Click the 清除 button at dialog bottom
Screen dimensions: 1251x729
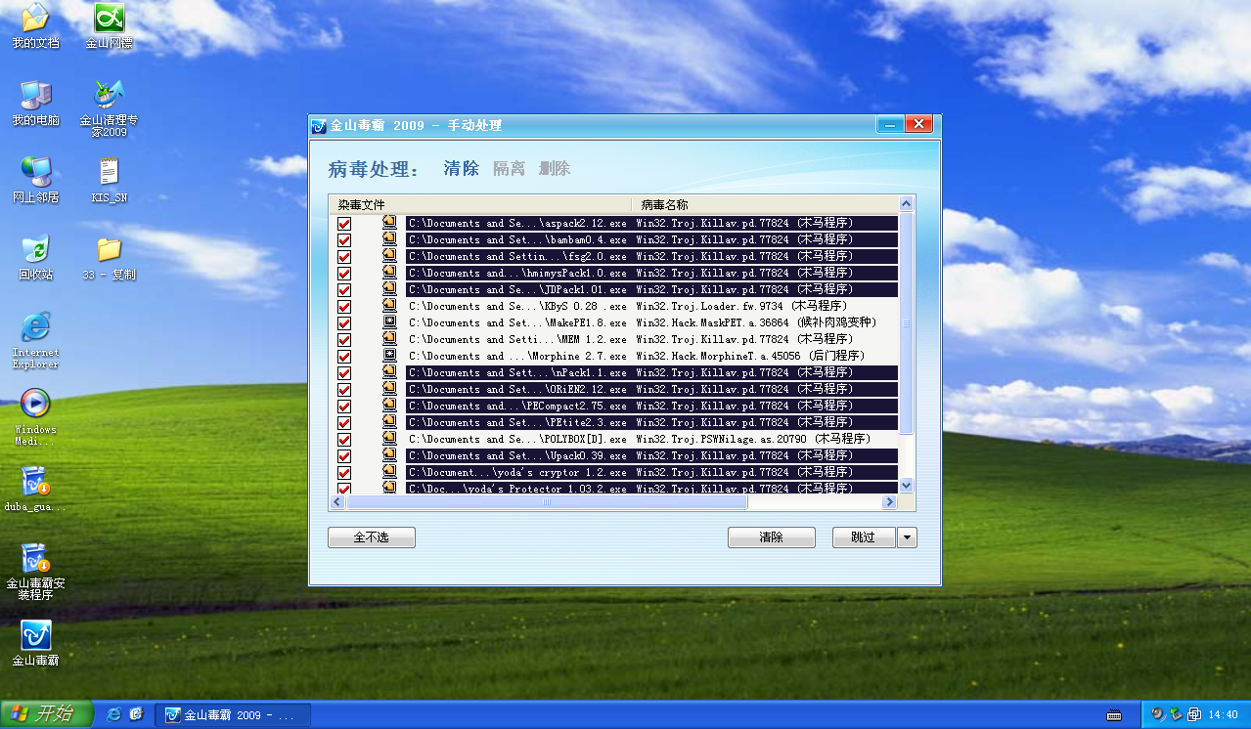click(x=772, y=537)
